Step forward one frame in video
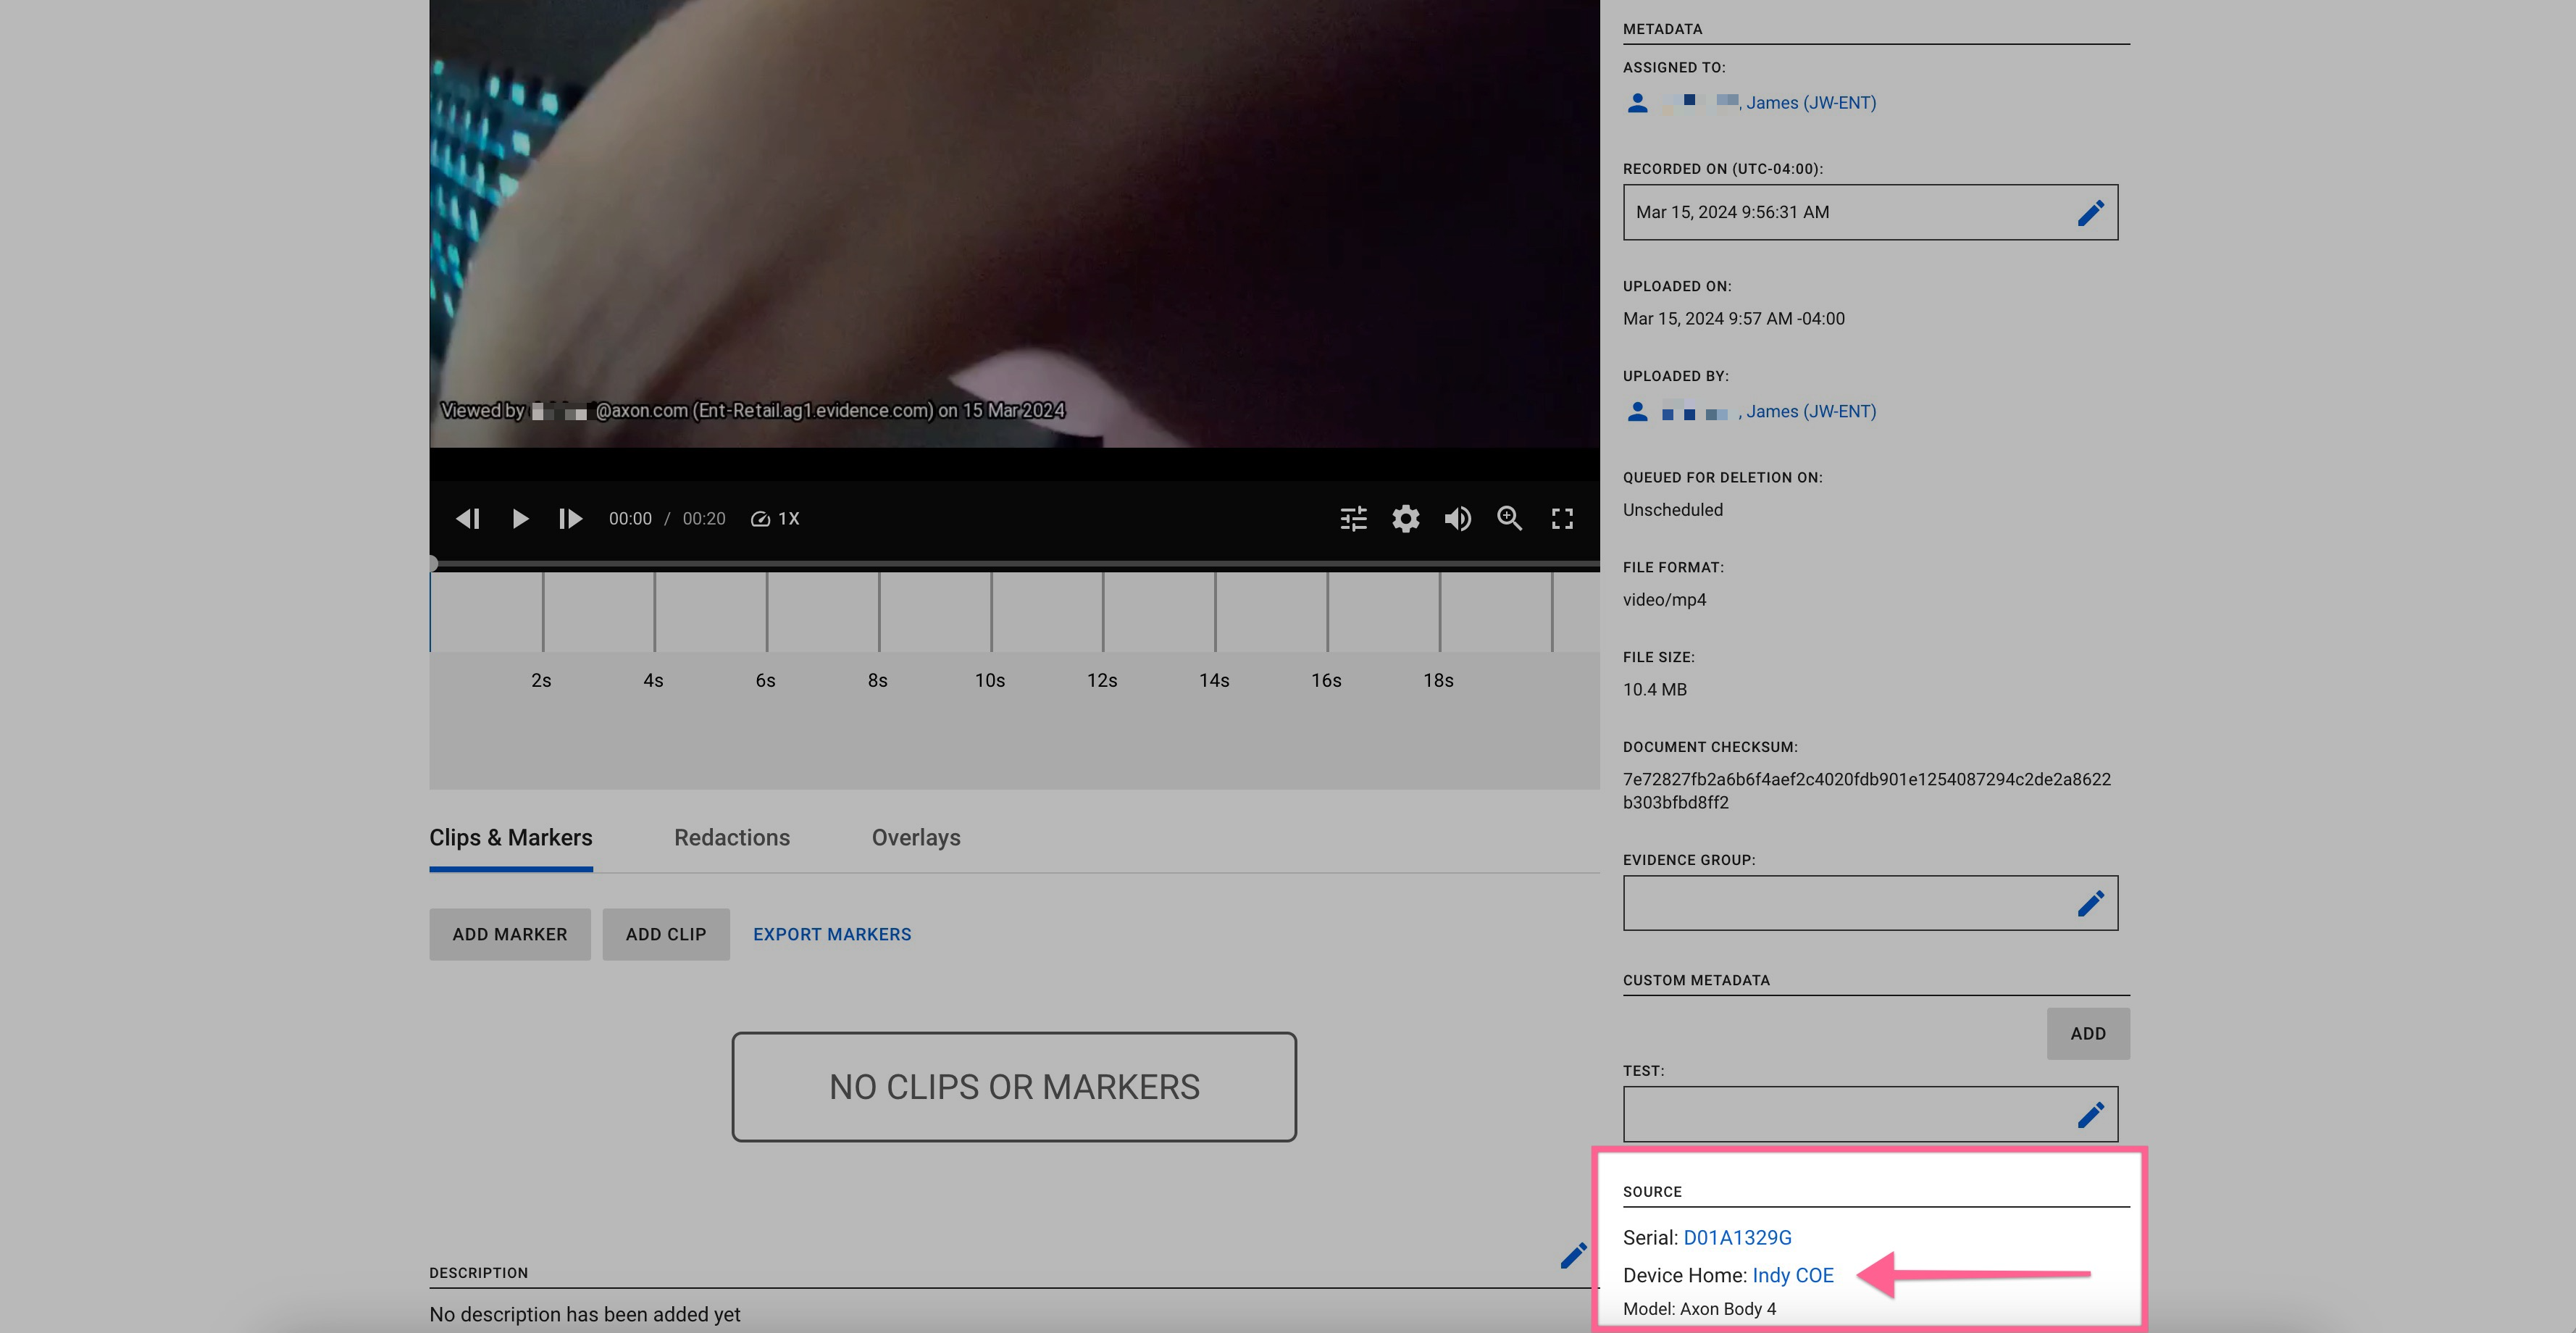Image resolution: width=2576 pixels, height=1333 pixels. [x=570, y=518]
